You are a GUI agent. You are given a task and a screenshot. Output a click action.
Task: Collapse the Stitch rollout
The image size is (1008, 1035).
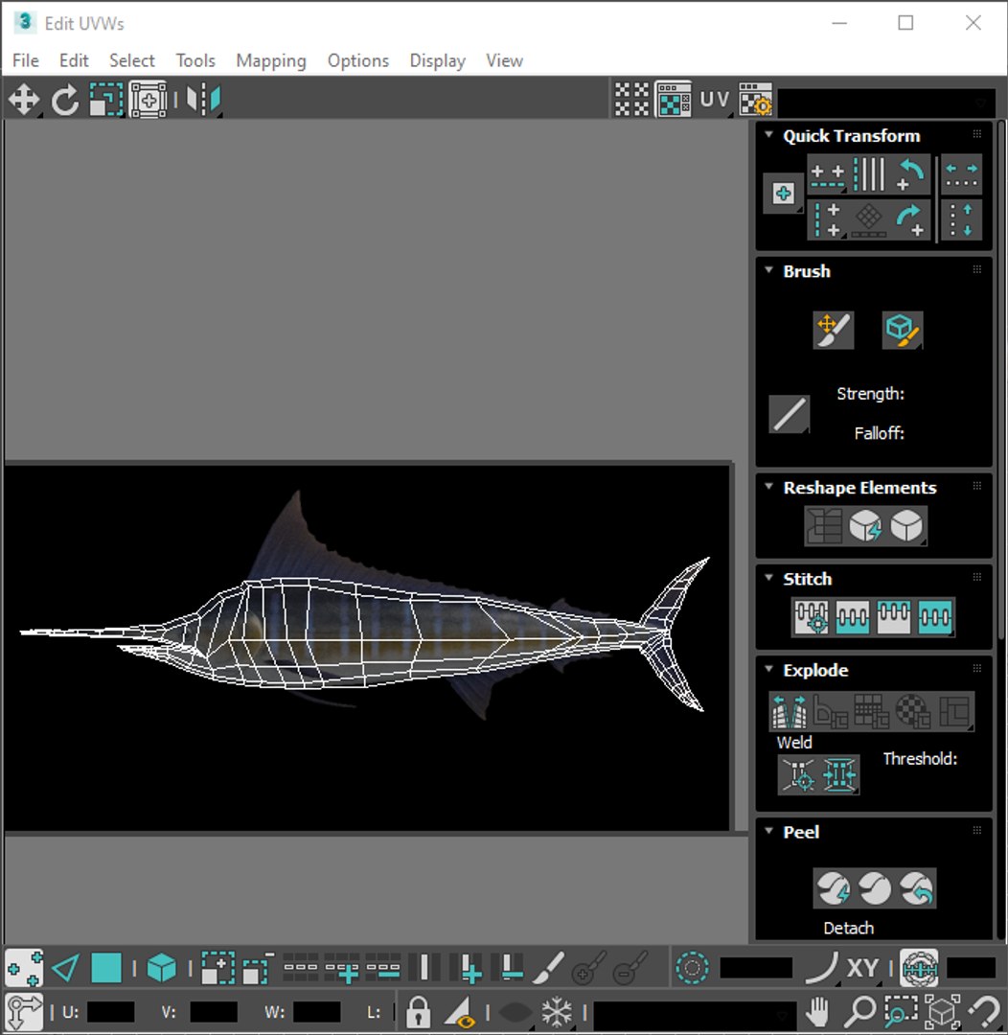[768, 578]
